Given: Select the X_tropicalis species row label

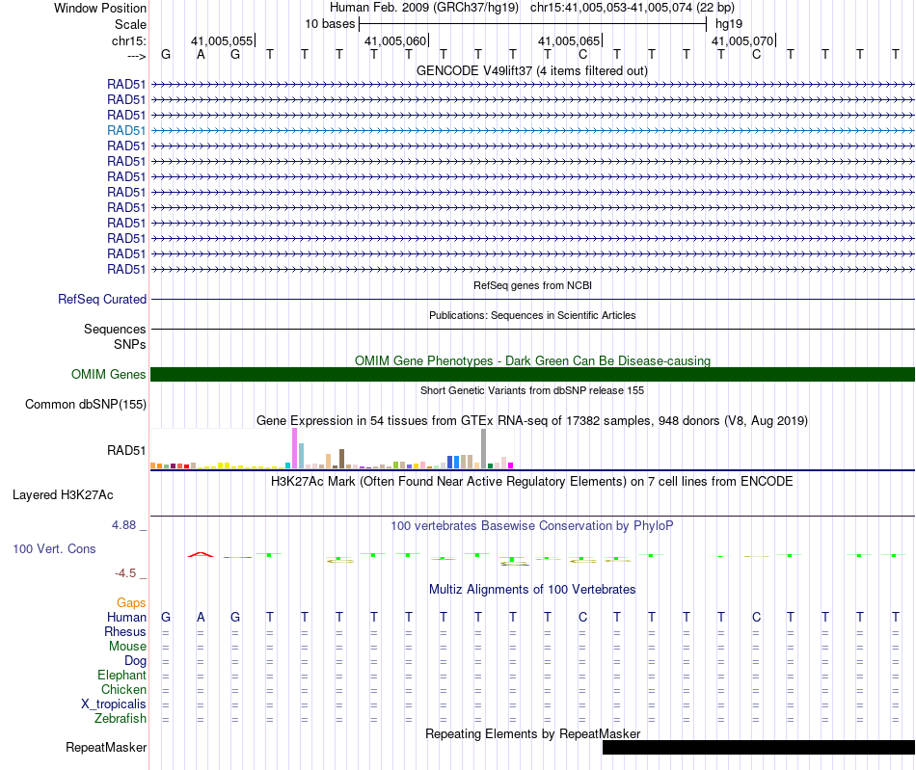Looking at the screenshot, I should pyautogui.click(x=114, y=704).
